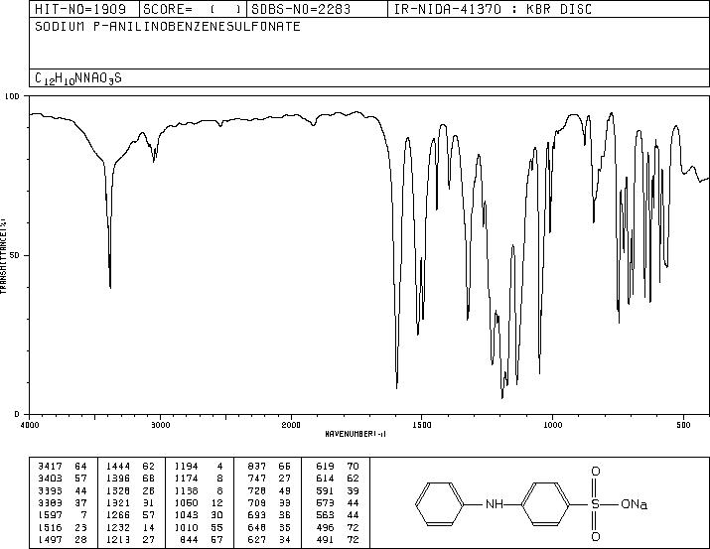The width and height of the screenshot is (710, 549).
Task: Select peak table entry 1174
Action: (x=186, y=479)
